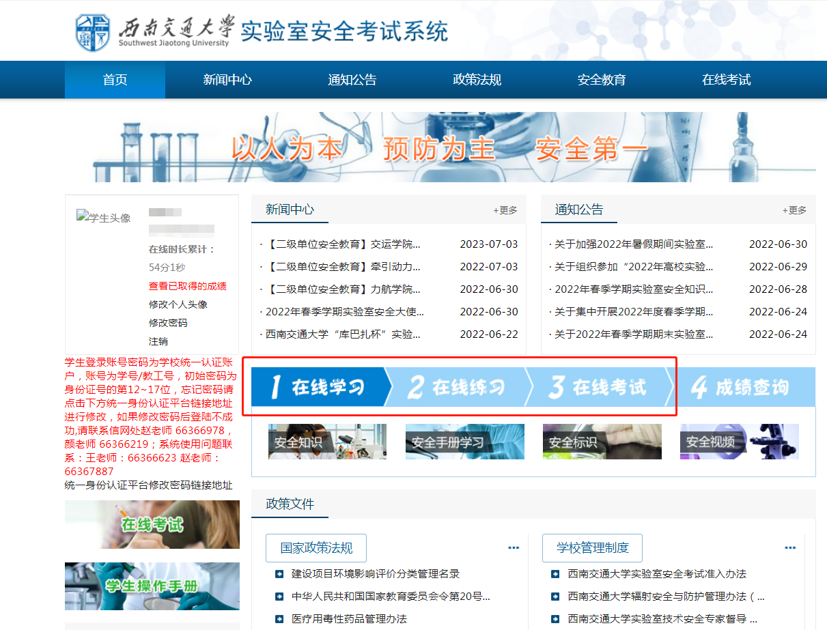The width and height of the screenshot is (827, 630).
Task: Click the 学生操作手册 sidebar banner
Action: [x=152, y=586]
